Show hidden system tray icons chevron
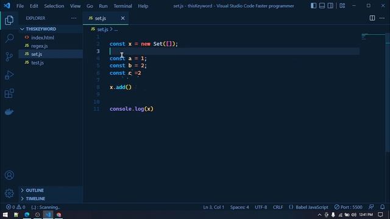Viewport: 390px width, 219px height. [x=319, y=215]
